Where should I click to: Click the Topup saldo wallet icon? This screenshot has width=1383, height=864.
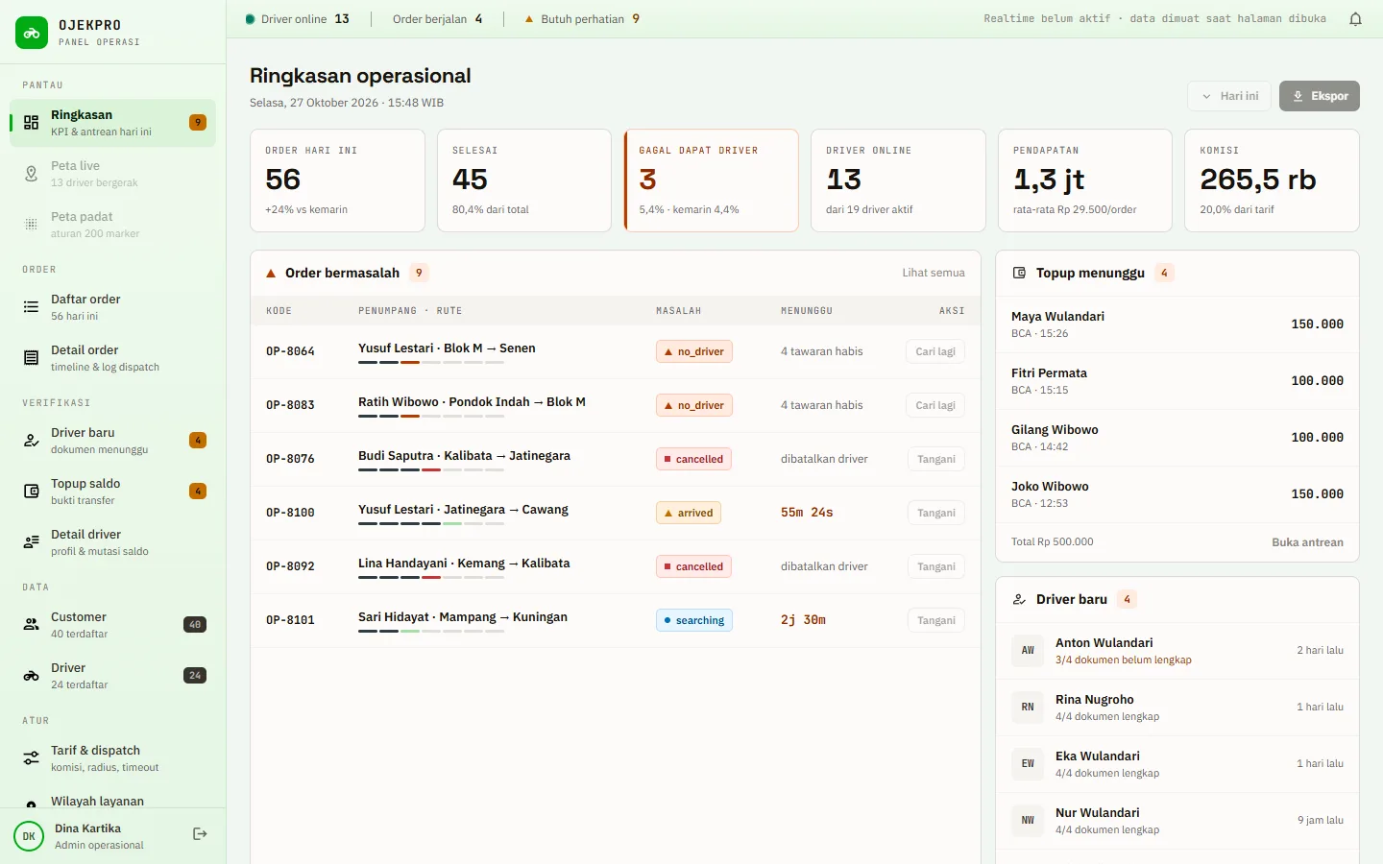point(32,492)
